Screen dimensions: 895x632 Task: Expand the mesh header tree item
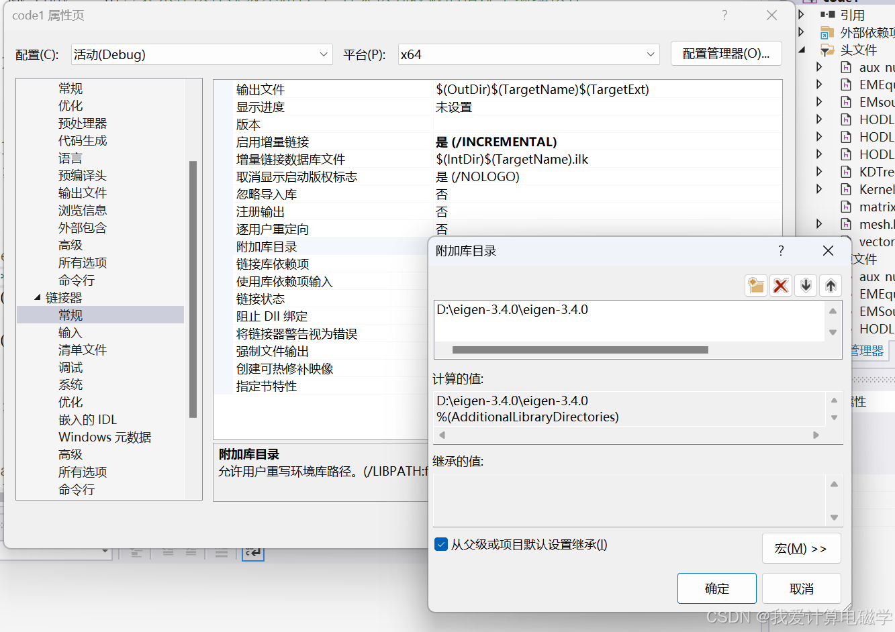click(x=819, y=224)
